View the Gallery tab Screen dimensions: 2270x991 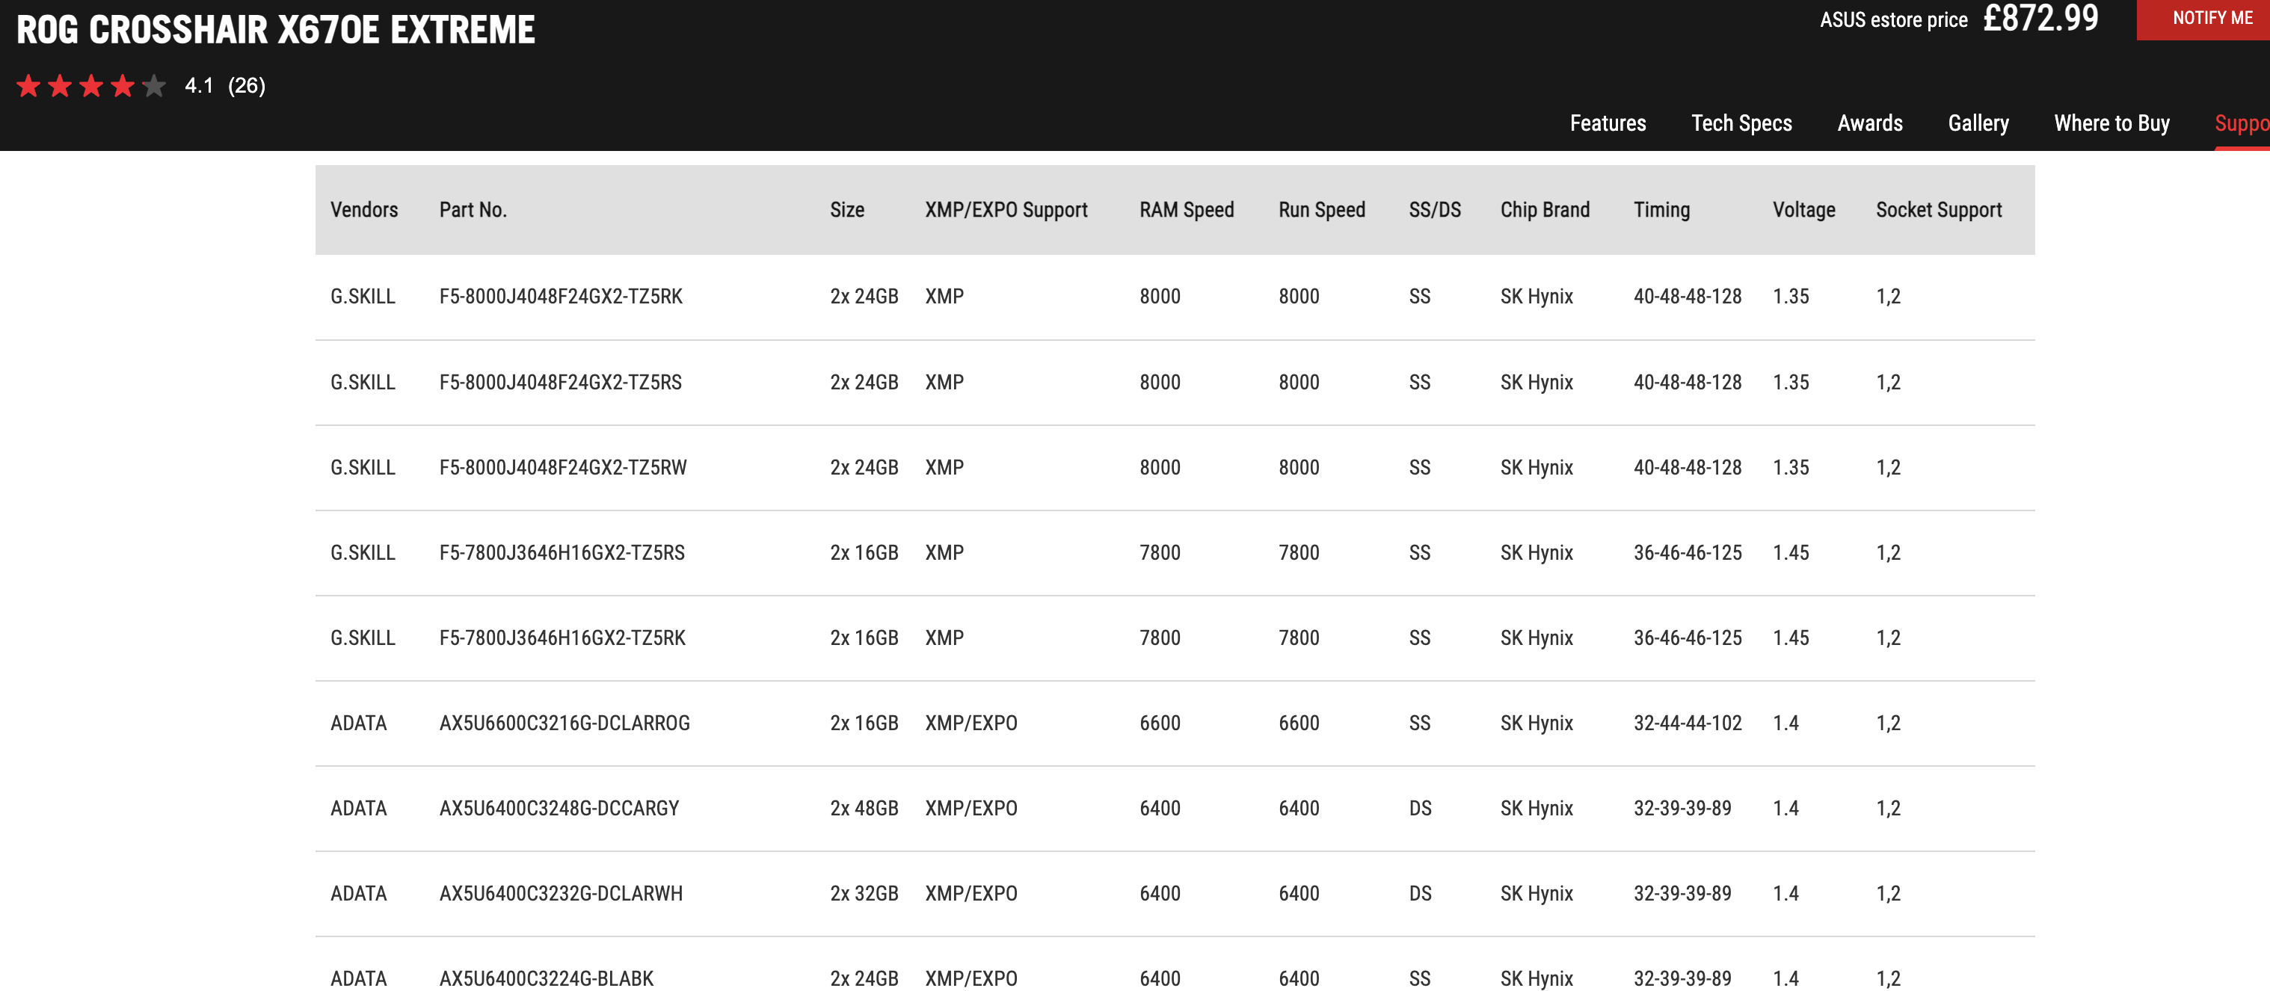point(1978,123)
